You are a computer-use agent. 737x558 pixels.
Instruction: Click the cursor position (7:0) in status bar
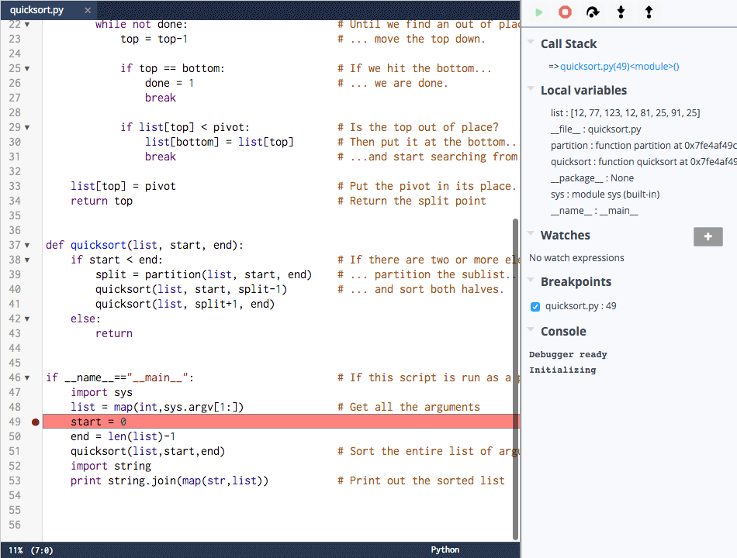point(42,550)
